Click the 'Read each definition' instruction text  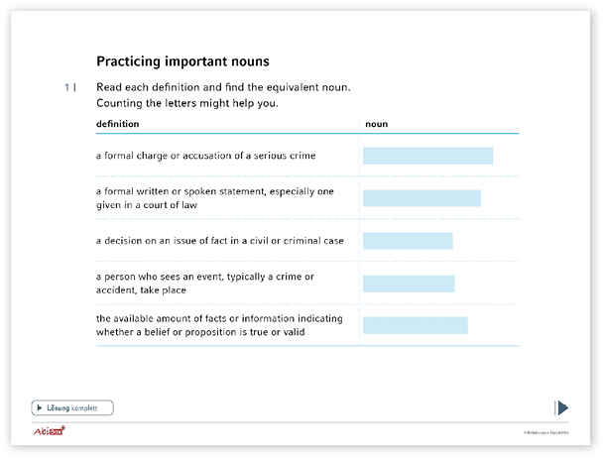click(x=223, y=88)
